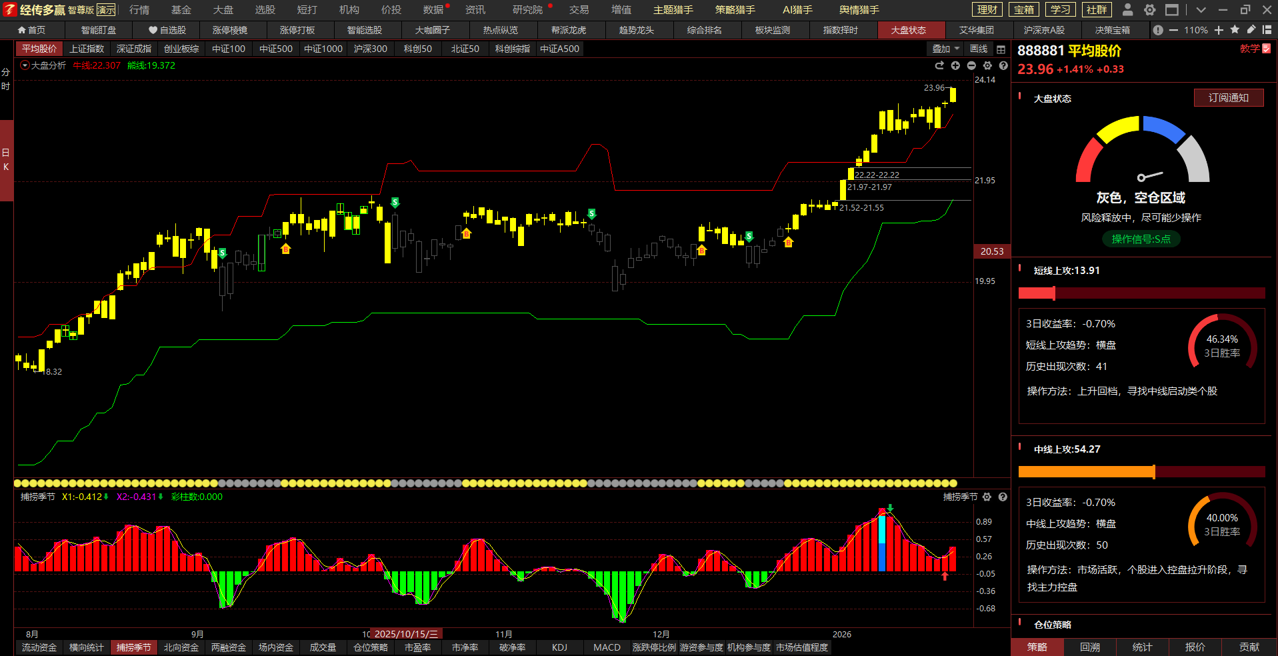This screenshot has height=656, width=1278.
Task: Toggle the 教学 checkbox icon
Action: (1267, 49)
